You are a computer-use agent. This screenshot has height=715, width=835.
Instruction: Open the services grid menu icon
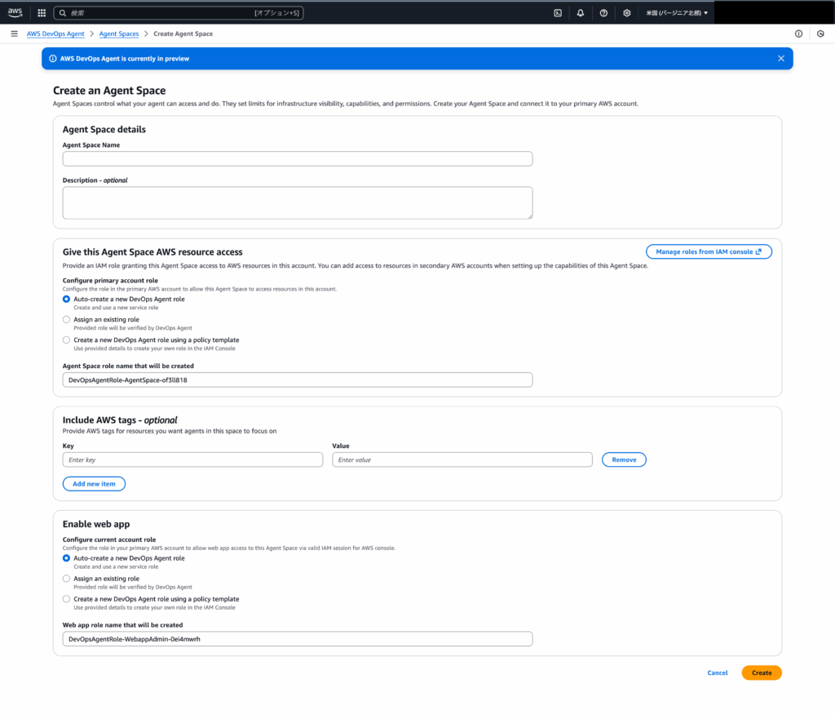click(x=42, y=13)
